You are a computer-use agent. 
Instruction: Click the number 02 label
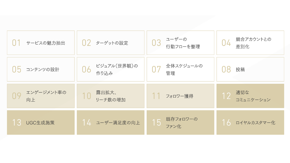(x=86, y=43)
